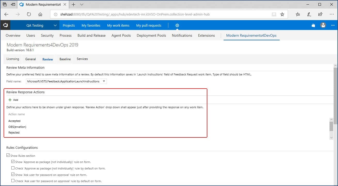338x186 pixels.
Task: Enable Check 'Ask user for password' by default
Action: pyautogui.click(x=13, y=181)
